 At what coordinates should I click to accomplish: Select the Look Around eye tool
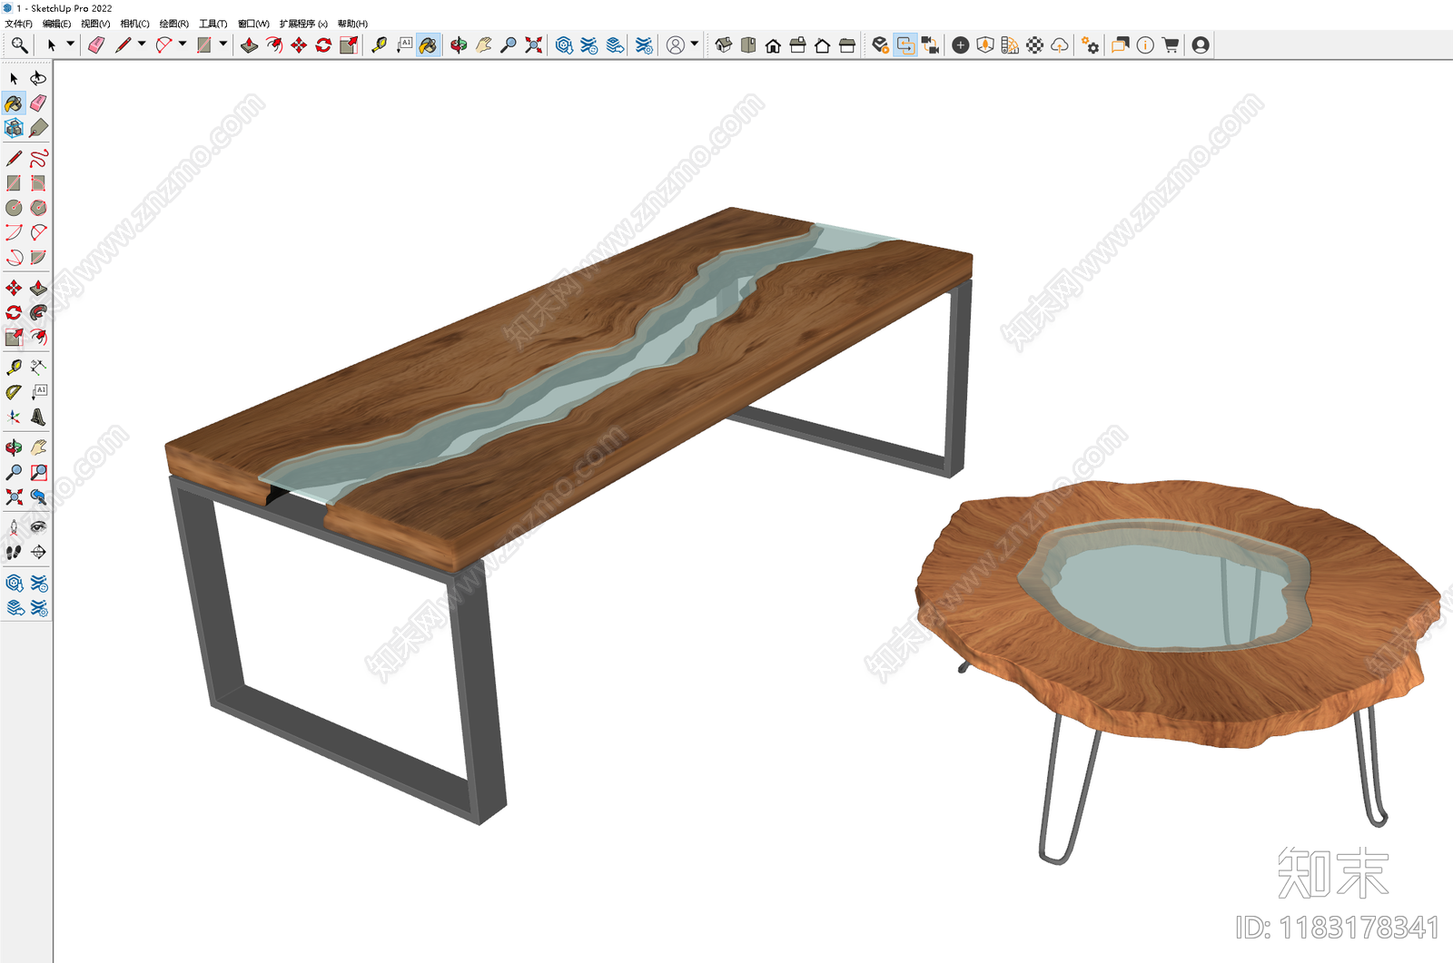pos(38,527)
